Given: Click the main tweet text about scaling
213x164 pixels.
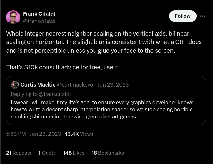Looking at the screenshot, I should click(104, 42).
